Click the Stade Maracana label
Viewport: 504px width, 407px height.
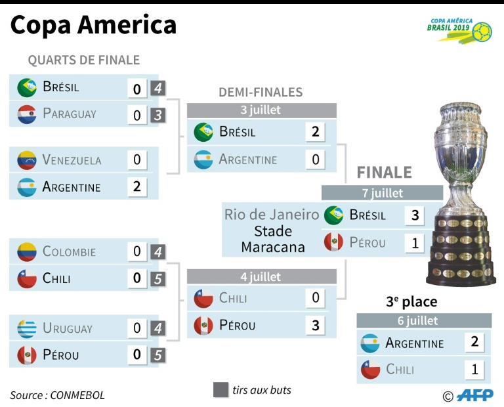click(x=273, y=239)
